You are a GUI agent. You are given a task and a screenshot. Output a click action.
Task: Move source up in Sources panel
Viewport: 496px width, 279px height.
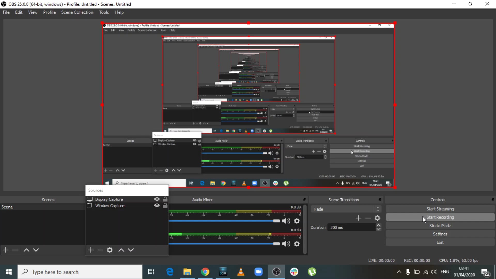[x=121, y=250]
